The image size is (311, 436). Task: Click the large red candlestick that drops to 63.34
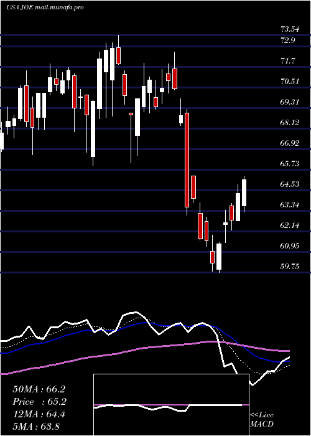pos(187,160)
